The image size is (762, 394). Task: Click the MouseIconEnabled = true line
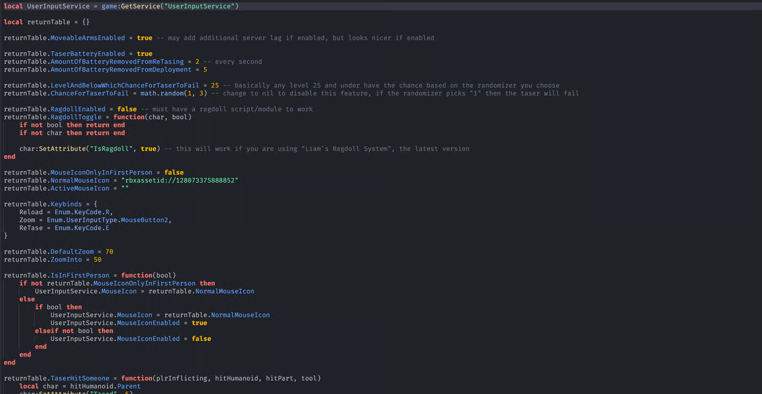tap(129, 323)
